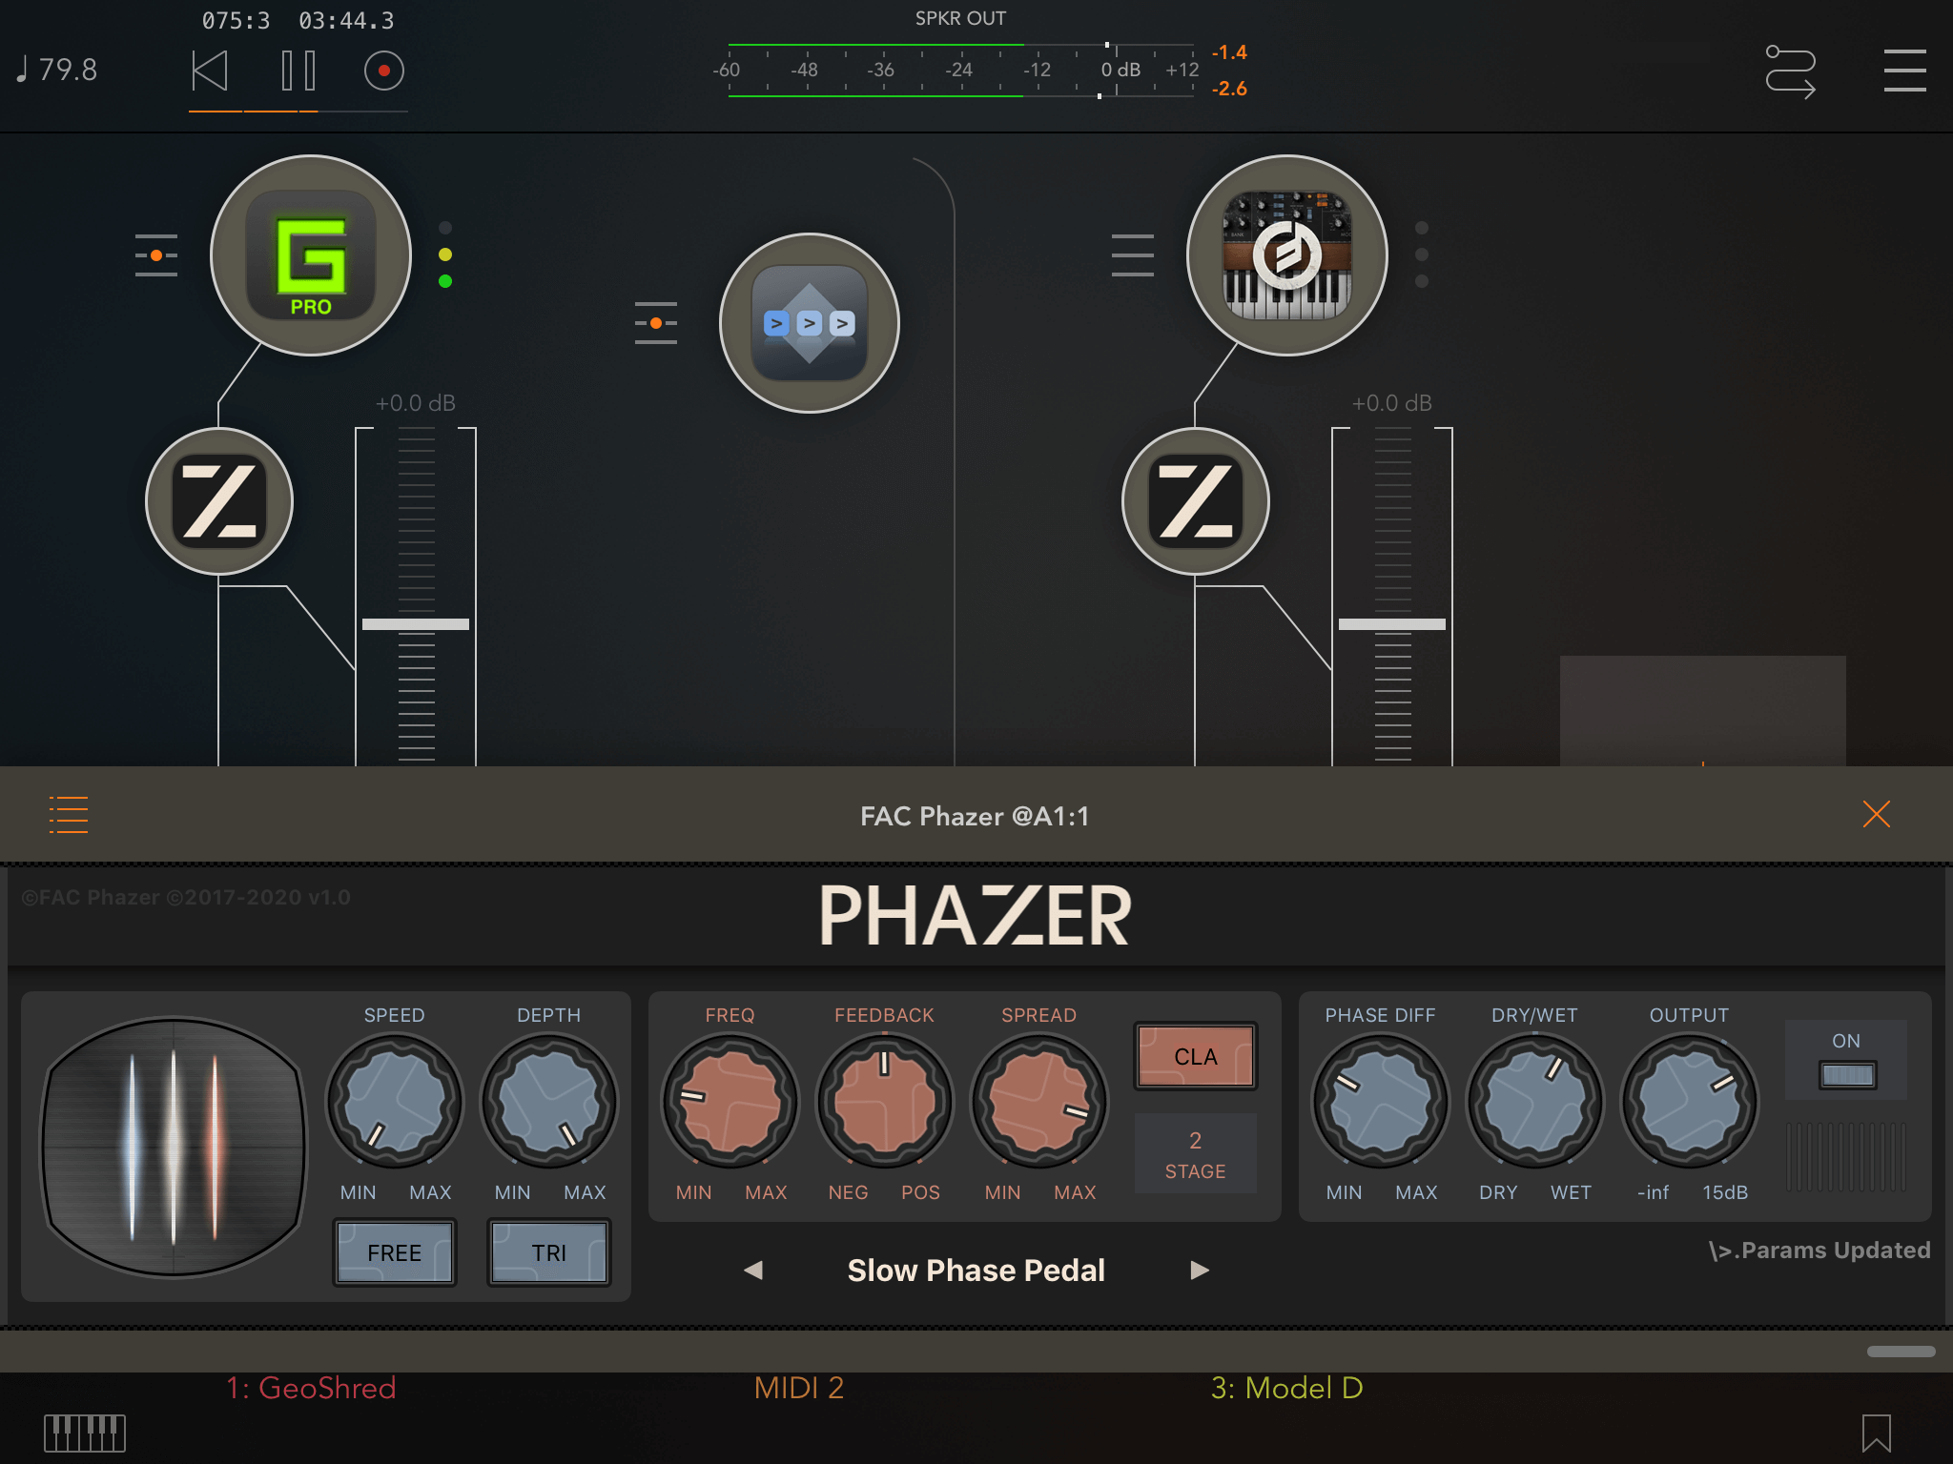
Task: Click the PHASE DIFF knob
Action: click(1381, 1102)
